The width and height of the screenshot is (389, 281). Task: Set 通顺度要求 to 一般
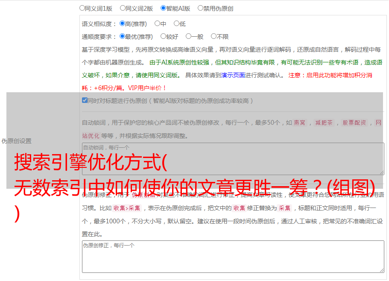[x=188, y=36]
